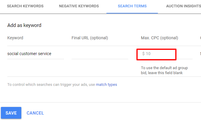
Task: Click the default ad group bid helper text
Action: point(164,70)
